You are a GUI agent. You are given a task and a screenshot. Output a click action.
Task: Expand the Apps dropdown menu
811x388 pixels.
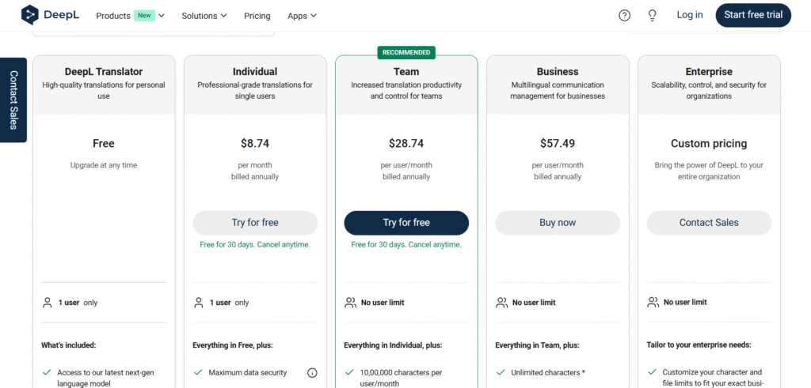(302, 16)
